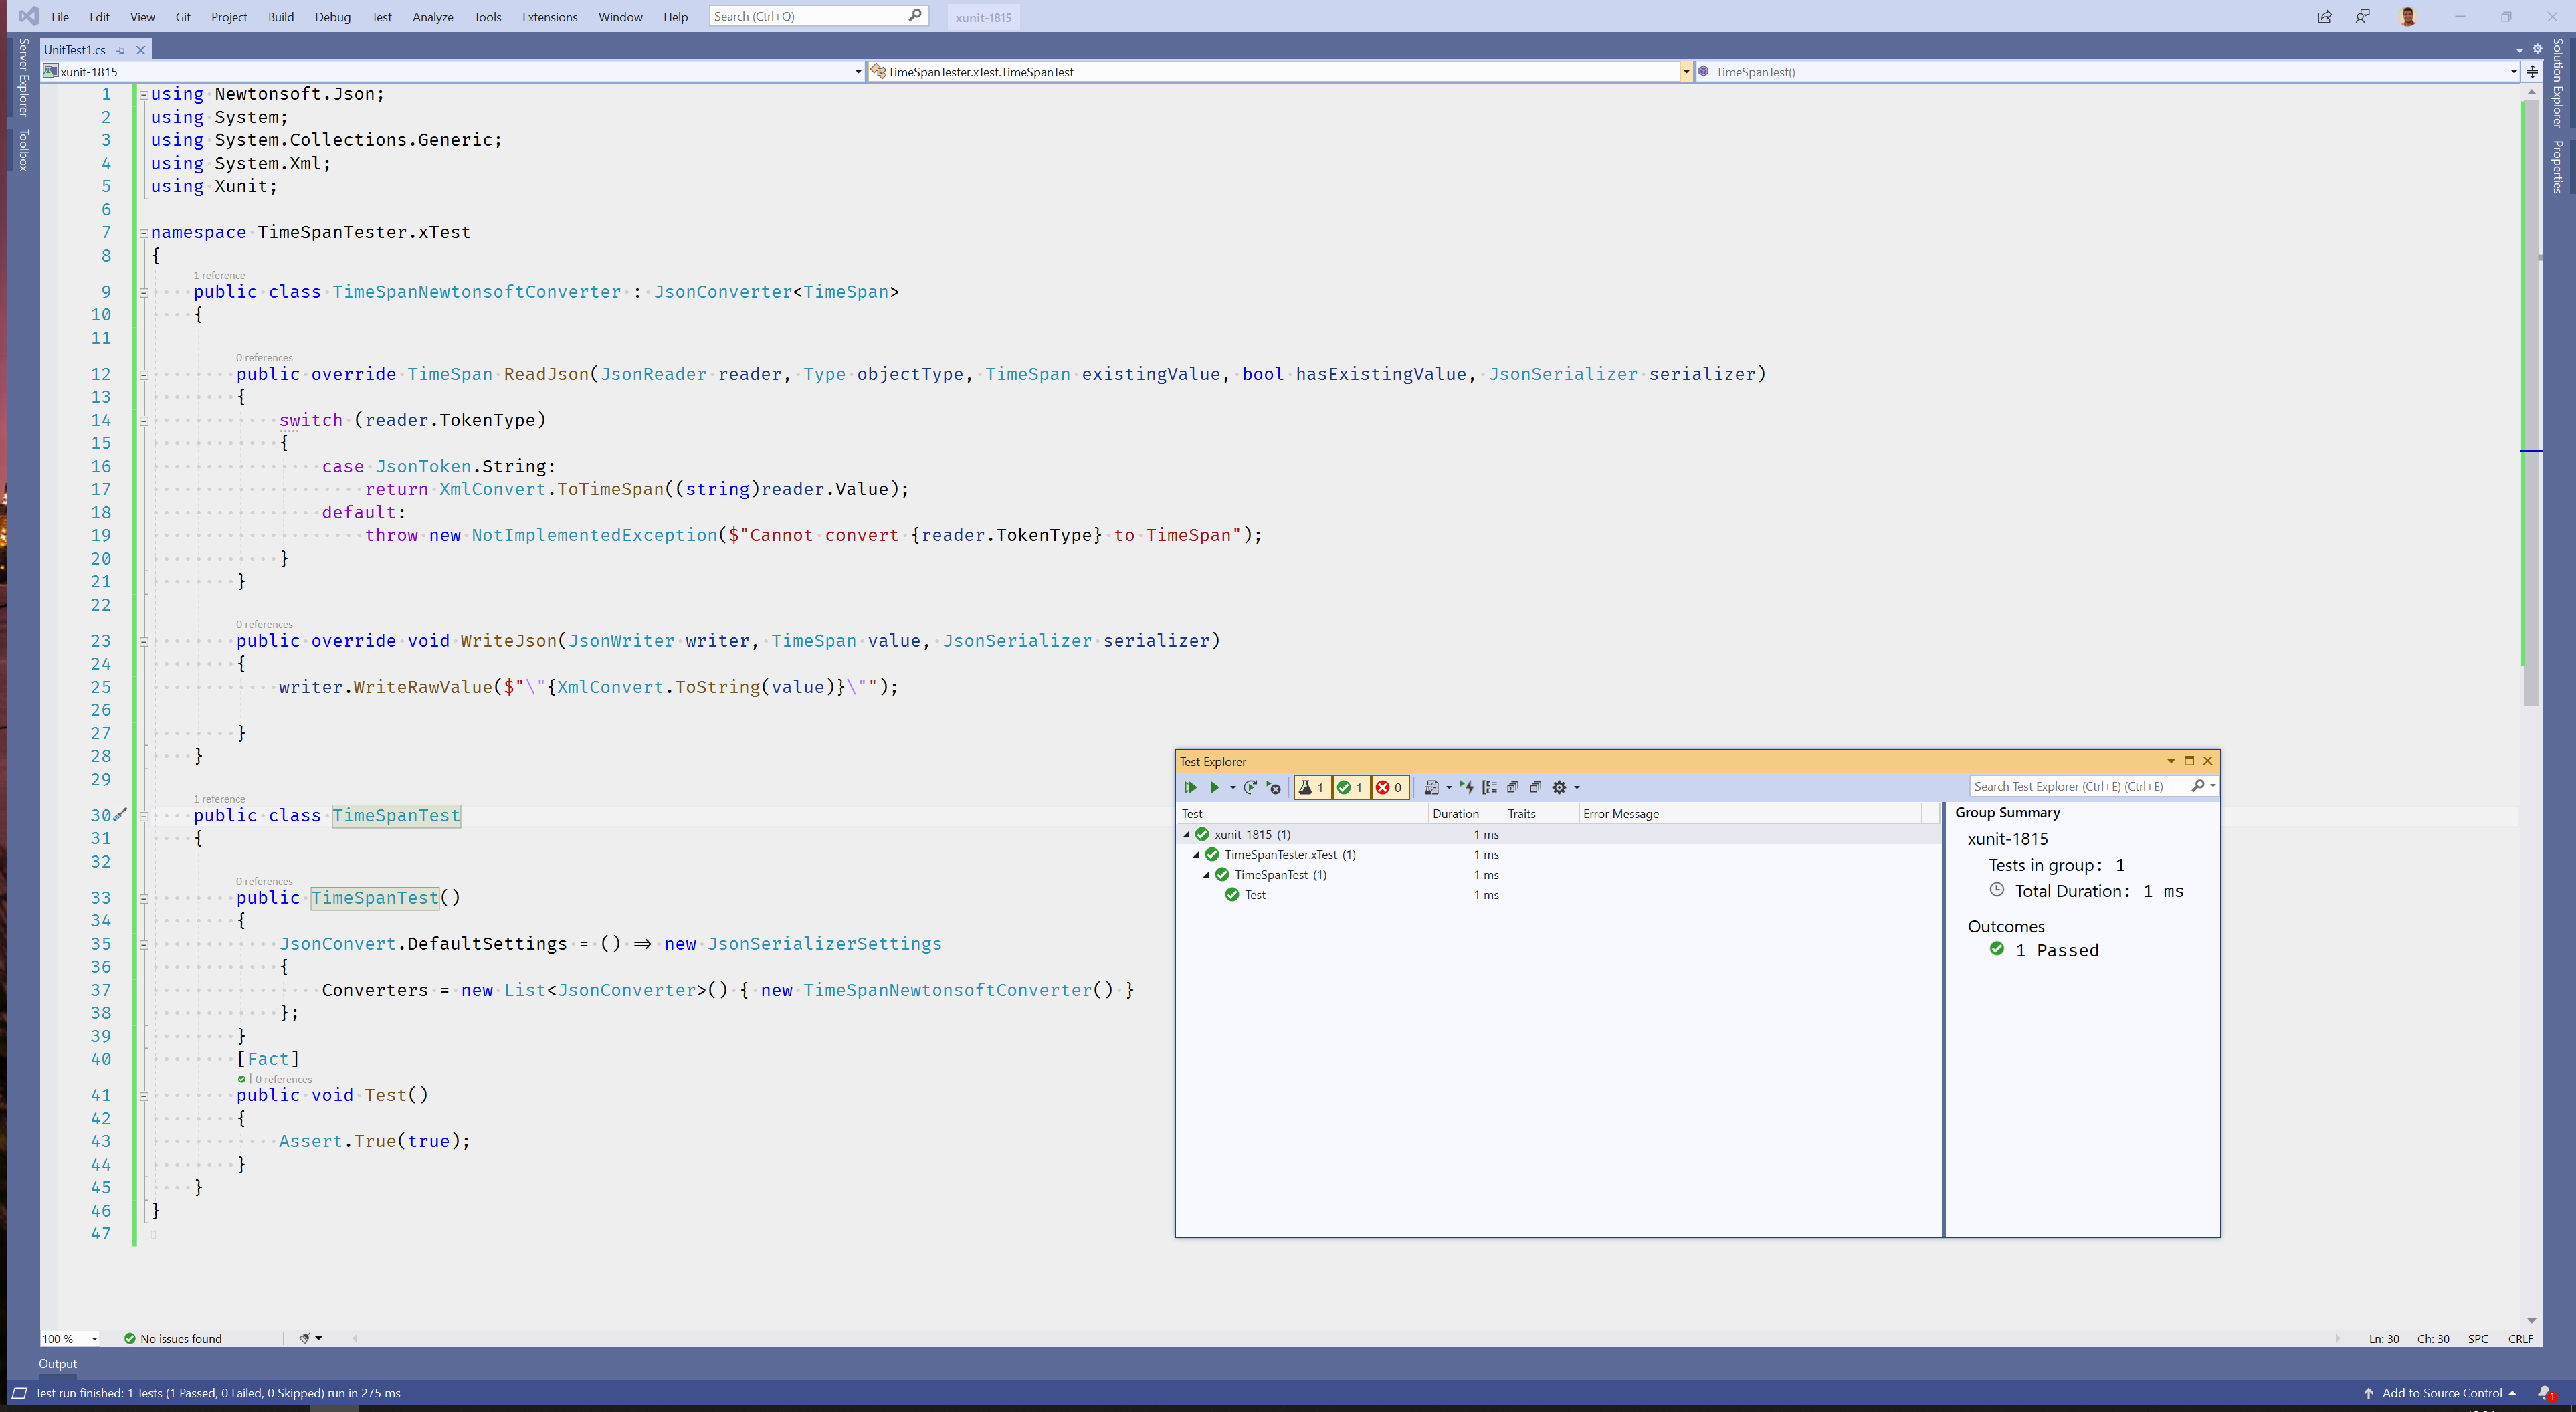Toggle the not-run tests filter

(1312, 787)
